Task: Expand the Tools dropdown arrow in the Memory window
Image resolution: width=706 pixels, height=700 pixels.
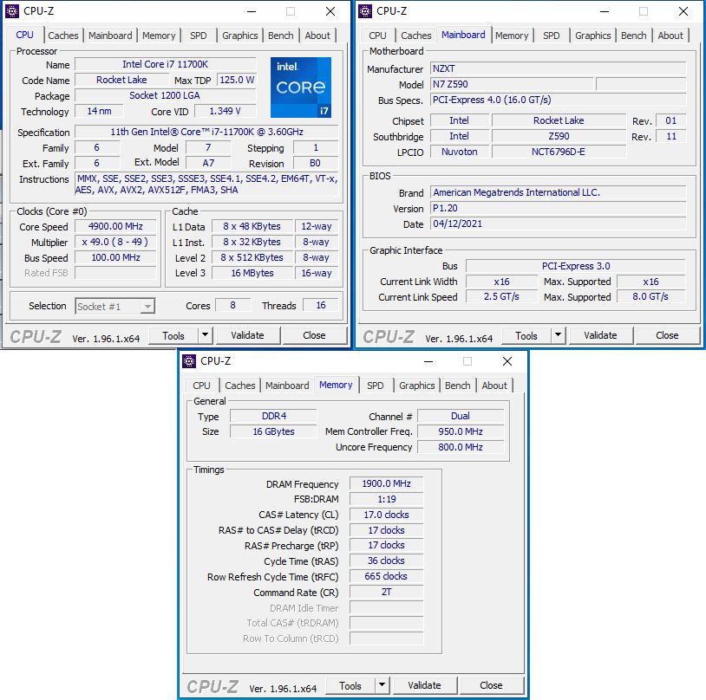Action: [x=382, y=685]
